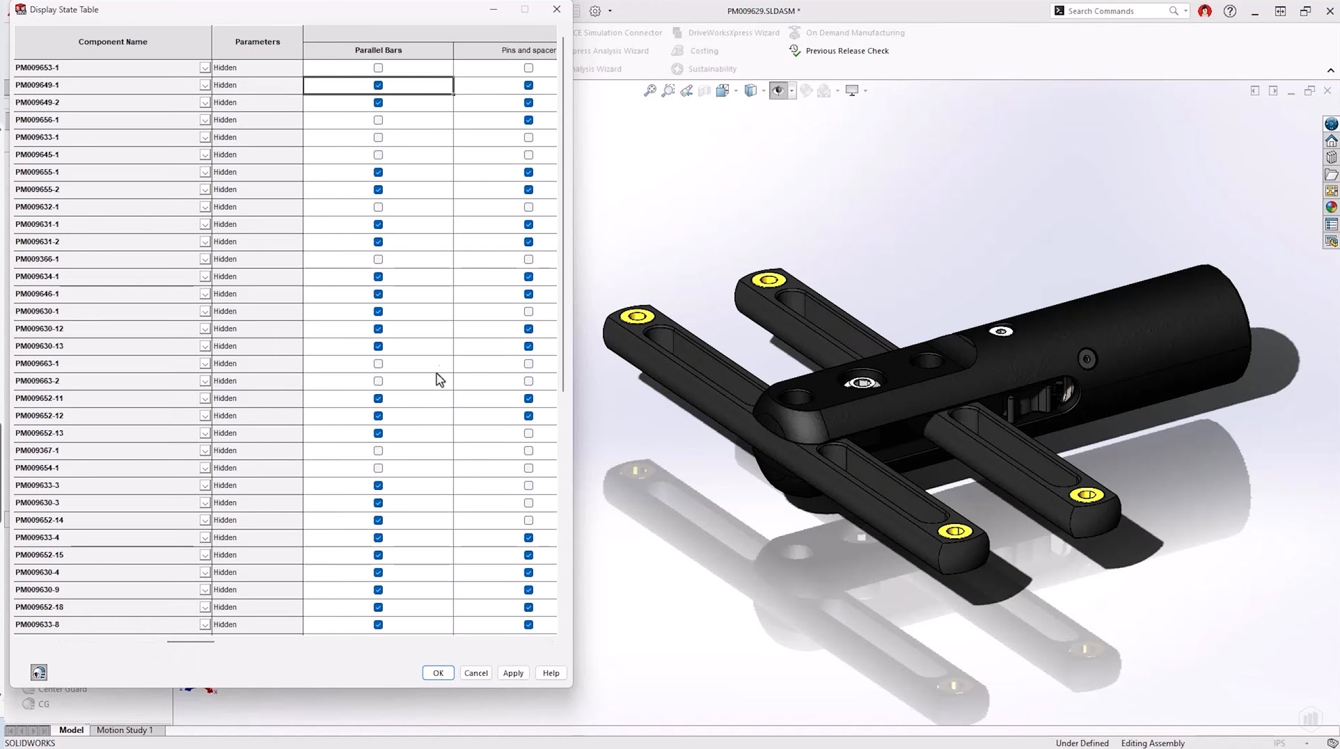1340x749 pixels.
Task: Select the Model tab
Action: pos(71,730)
